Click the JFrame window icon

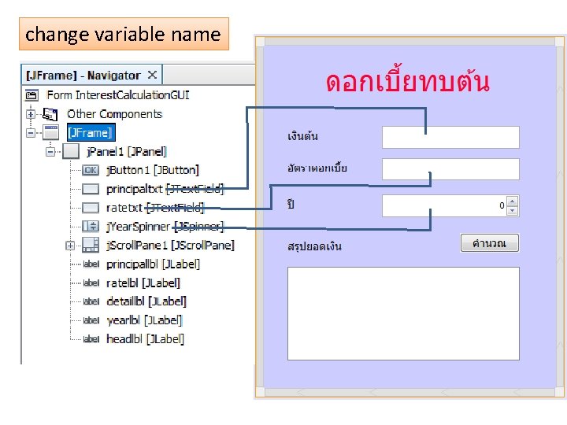pos(51,133)
